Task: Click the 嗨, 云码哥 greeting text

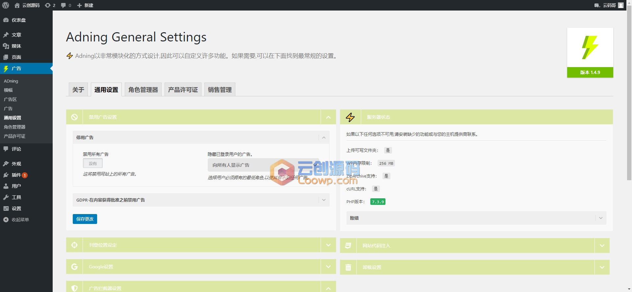Action: tap(605, 5)
